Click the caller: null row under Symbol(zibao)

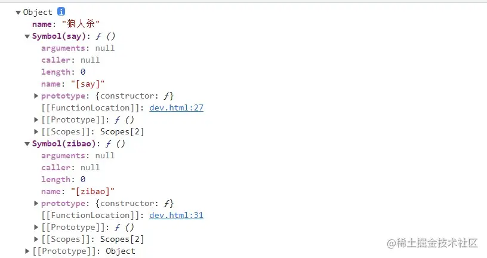70,168
